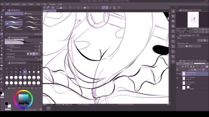The width and height of the screenshot is (209, 117).
Task: Click the Save icon in command bar
Action: point(64,8)
